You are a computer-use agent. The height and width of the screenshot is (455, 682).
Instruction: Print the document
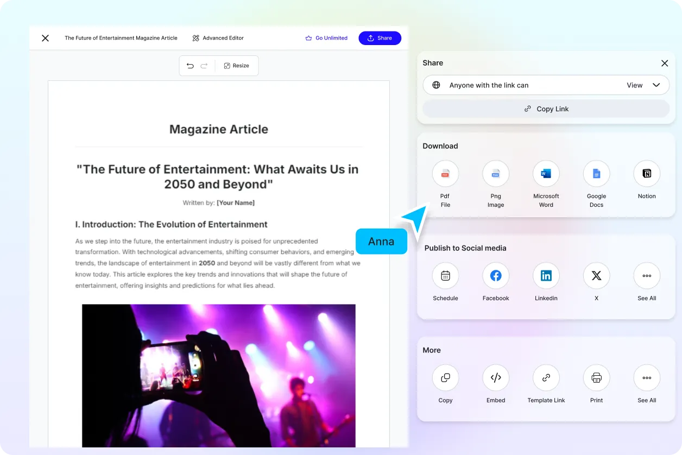pos(596,378)
